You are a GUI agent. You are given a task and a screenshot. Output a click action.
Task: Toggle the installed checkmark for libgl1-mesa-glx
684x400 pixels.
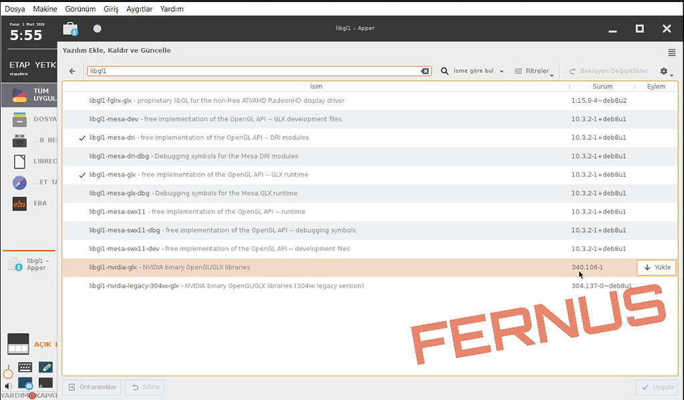(x=82, y=175)
